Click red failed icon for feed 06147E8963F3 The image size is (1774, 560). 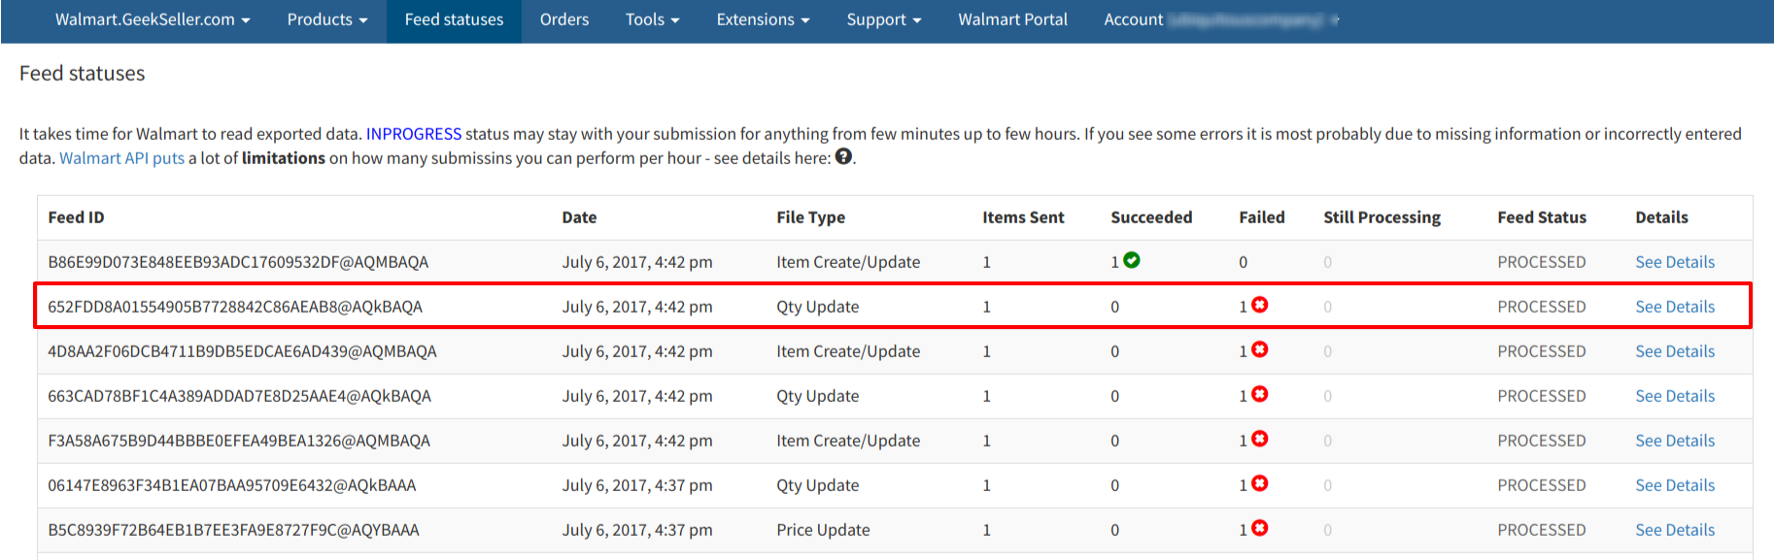pyautogui.click(x=1260, y=483)
